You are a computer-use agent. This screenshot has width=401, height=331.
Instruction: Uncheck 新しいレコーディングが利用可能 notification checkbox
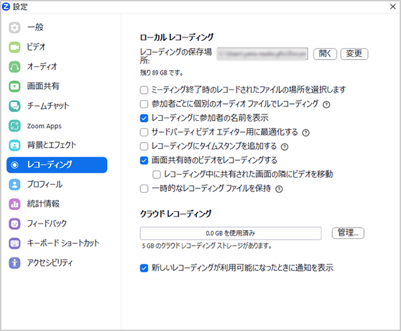point(144,268)
